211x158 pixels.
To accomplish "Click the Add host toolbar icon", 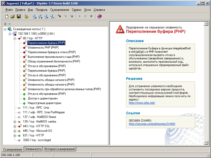I will click(x=34, y=16).
